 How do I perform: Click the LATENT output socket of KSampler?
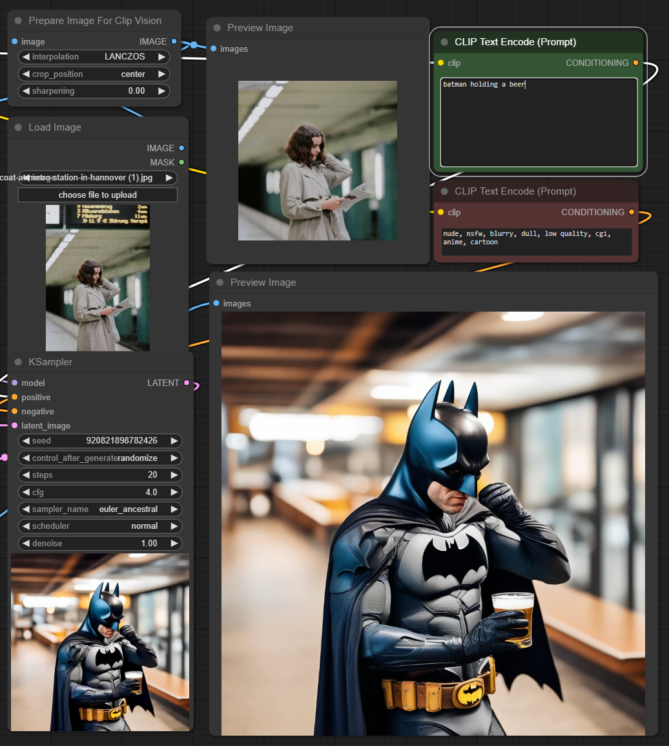coord(186,383)
